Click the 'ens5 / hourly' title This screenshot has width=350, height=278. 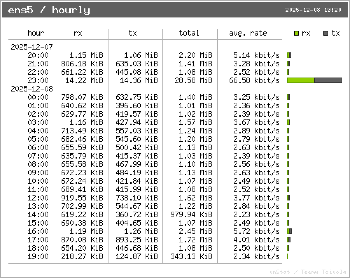point(49,10)
